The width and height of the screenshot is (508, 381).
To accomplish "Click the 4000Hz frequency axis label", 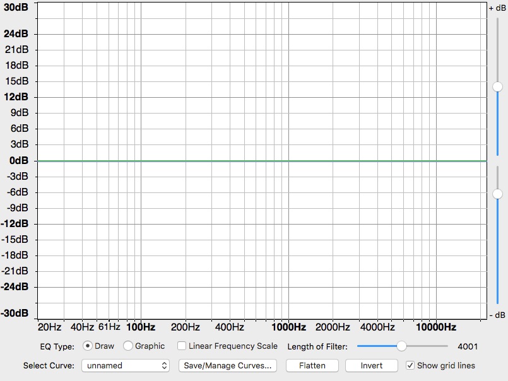I will (x=377, y=327).
